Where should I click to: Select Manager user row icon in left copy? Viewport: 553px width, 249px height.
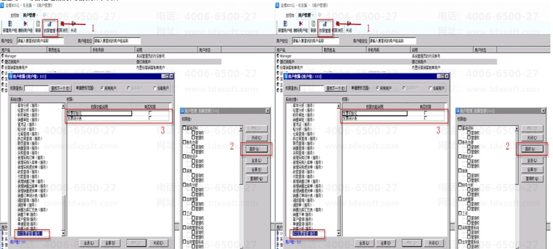(x=3, y=56)
